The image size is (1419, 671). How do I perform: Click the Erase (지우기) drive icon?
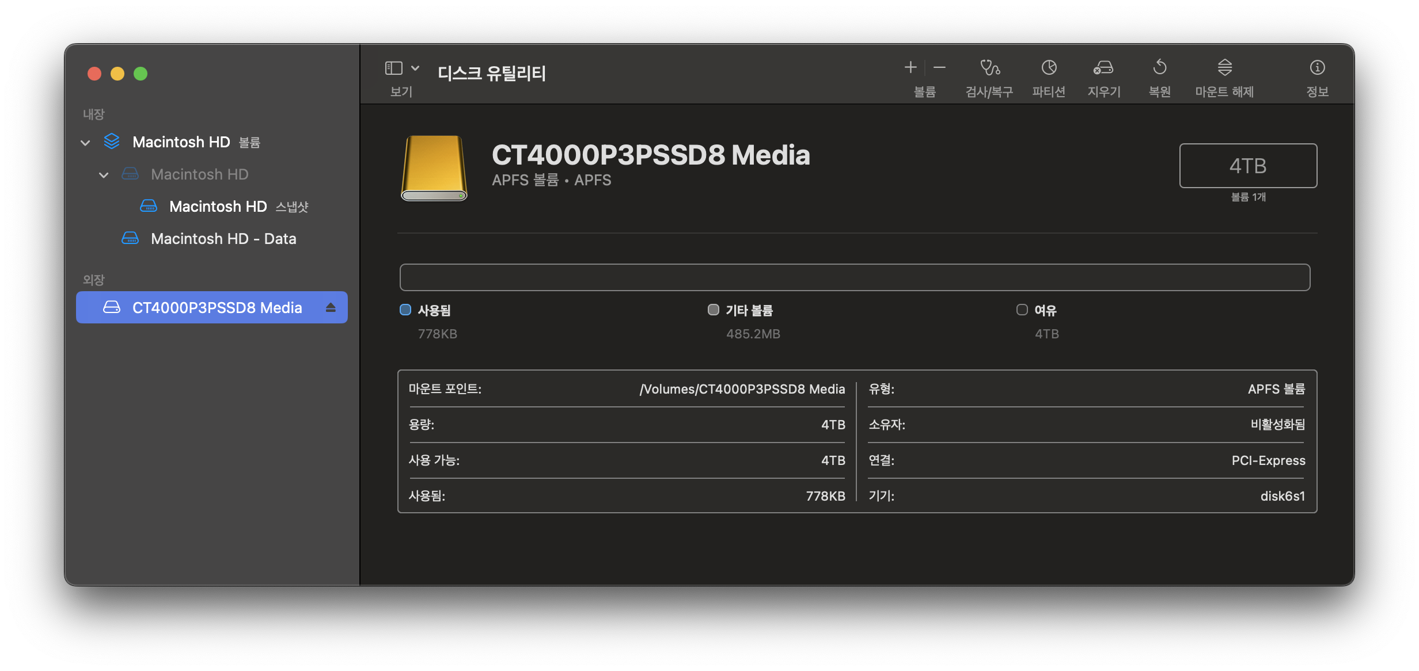point(1103,68)
